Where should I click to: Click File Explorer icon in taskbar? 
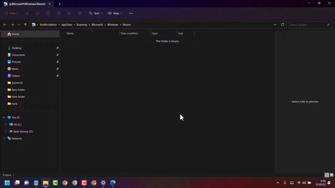[x=46, y=183]
